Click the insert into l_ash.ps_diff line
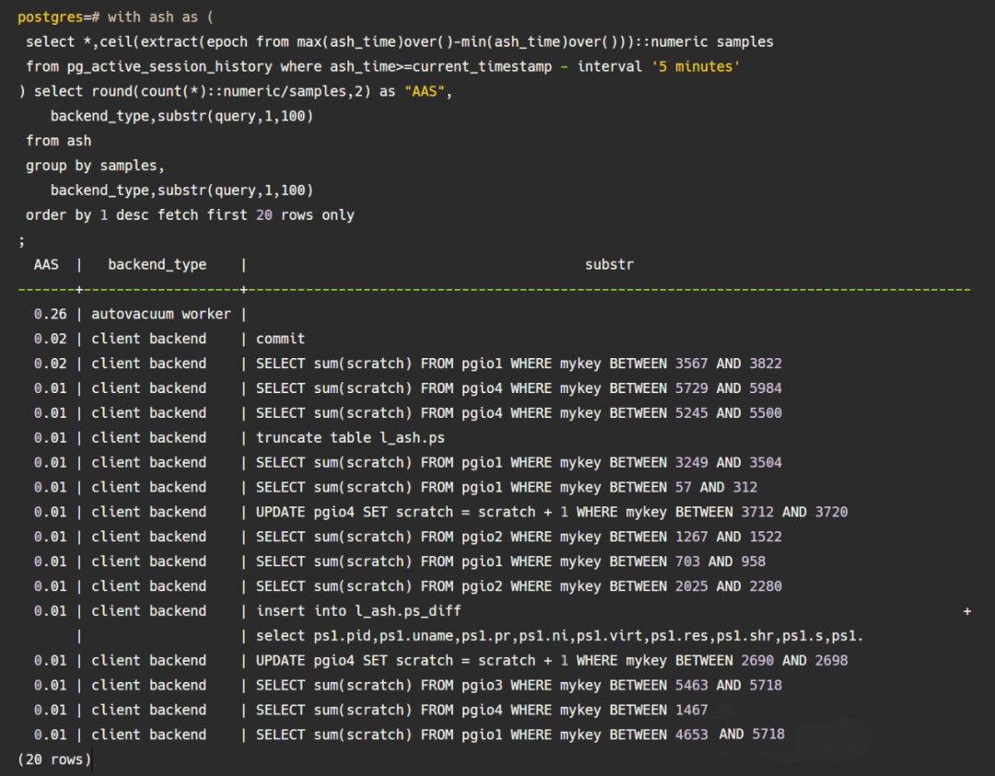Image resolution: width=995 pixels, height=776 pixels. pos(358,611)
